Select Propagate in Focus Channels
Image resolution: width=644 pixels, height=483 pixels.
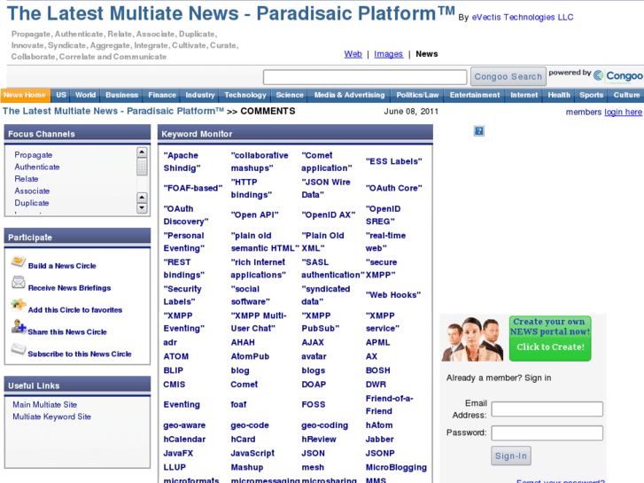pyautogui.click(x=34, y=155)
